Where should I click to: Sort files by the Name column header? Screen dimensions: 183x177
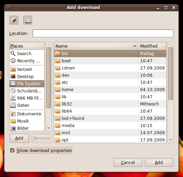[96, 46]
